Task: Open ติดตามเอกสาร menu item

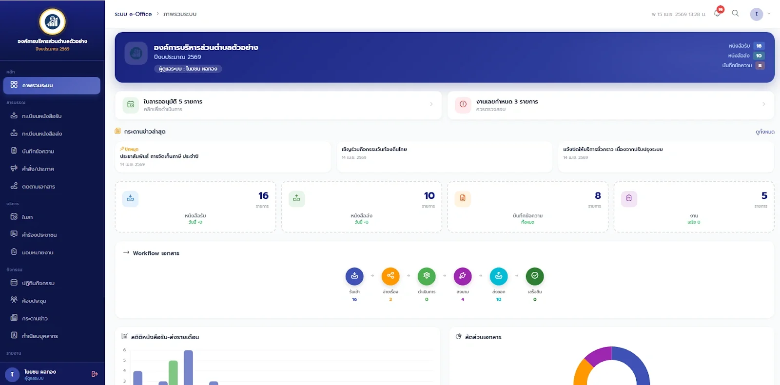Action: click(52, 186)
